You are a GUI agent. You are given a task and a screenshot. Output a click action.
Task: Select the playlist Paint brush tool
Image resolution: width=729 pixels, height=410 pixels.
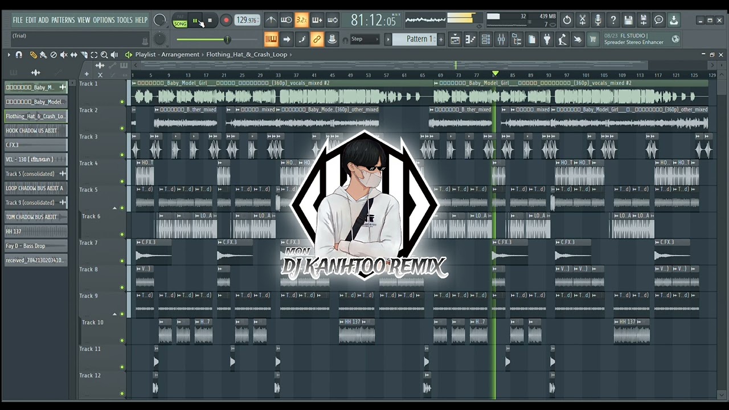pos(43,55)
